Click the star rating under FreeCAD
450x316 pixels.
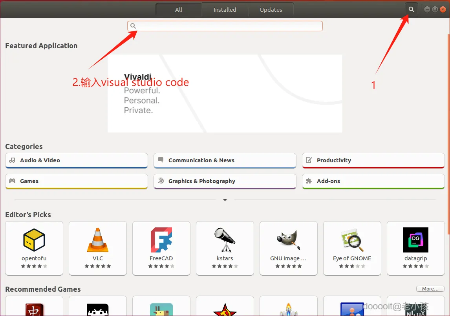coord(161,266)
